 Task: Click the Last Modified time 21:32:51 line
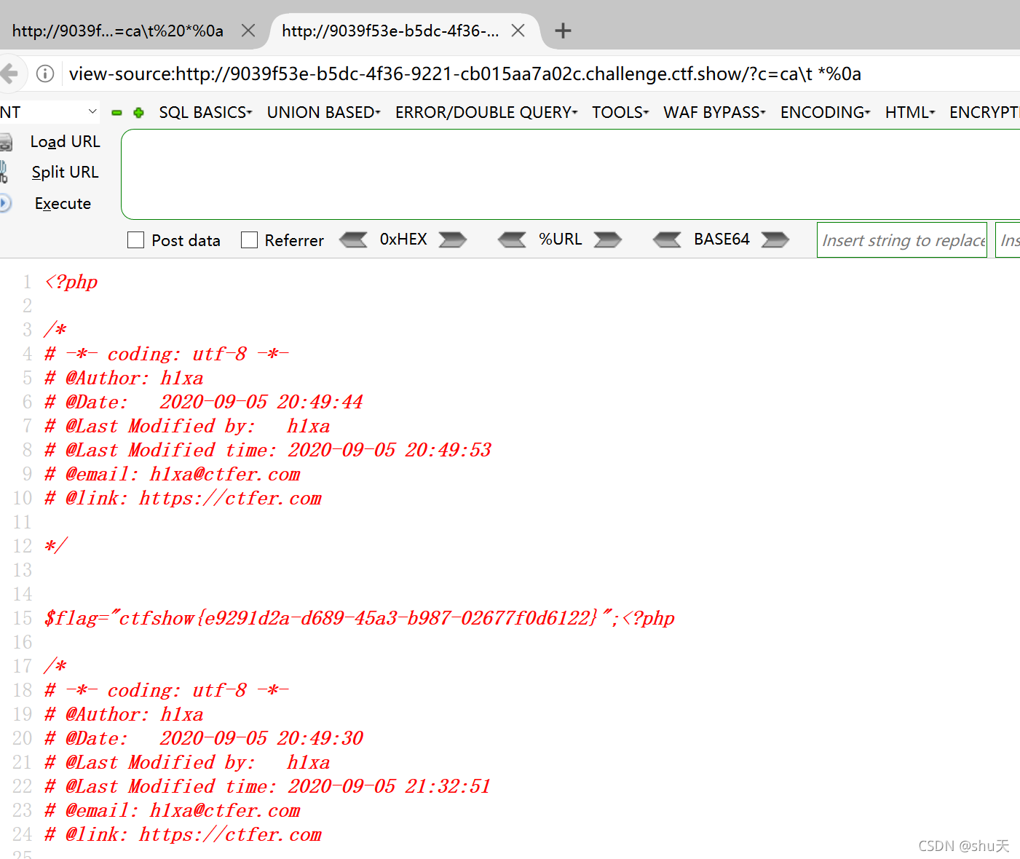(267, 786)
